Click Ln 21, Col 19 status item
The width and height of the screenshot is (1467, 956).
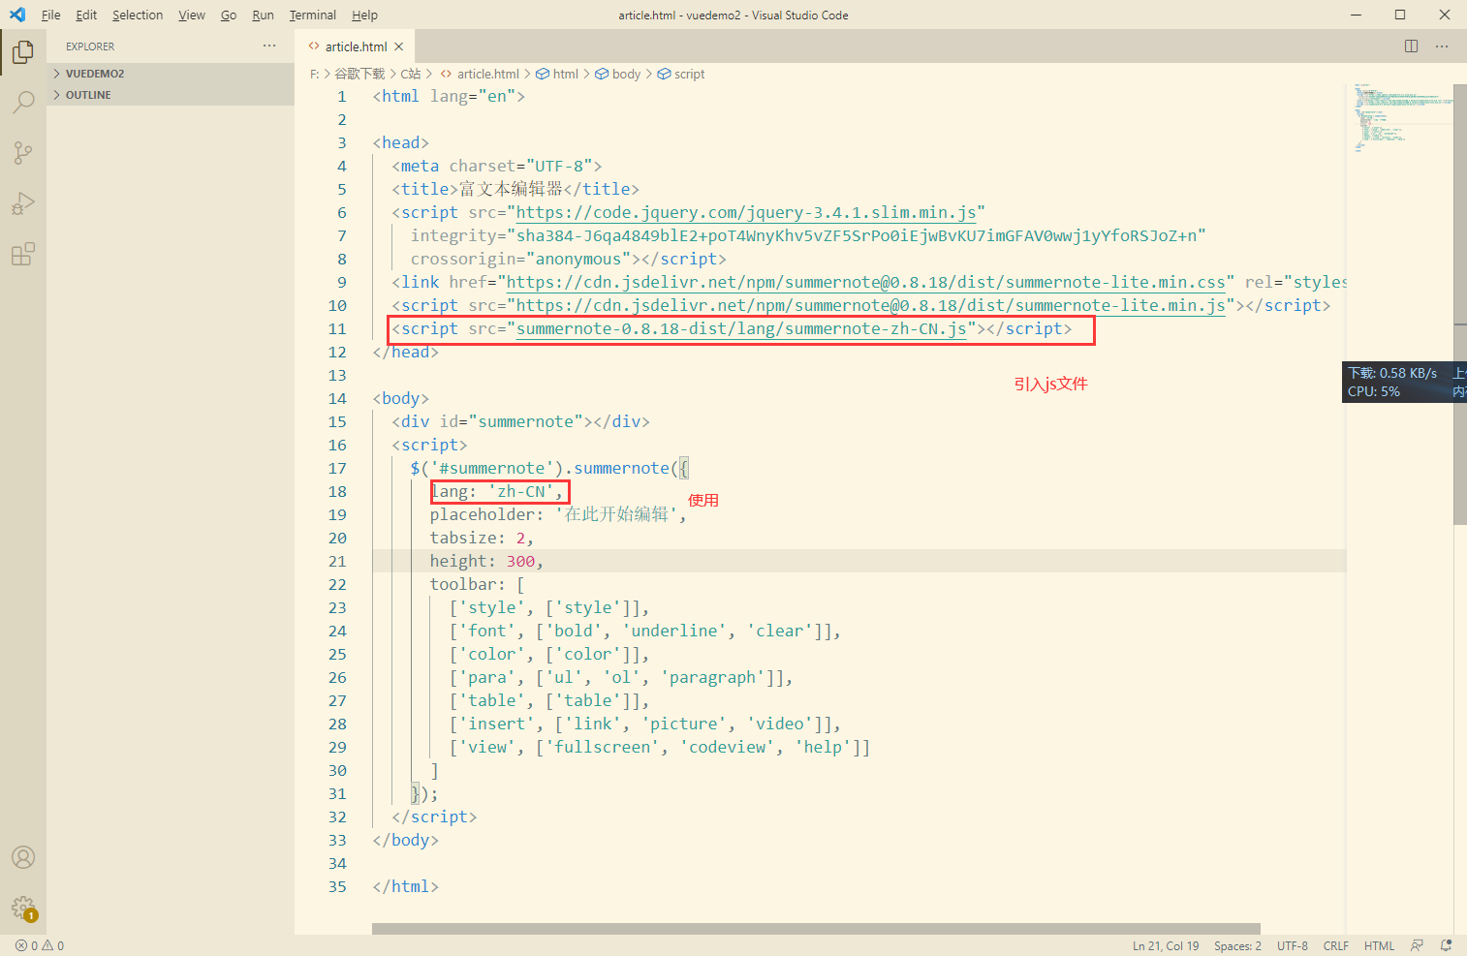1166,945
